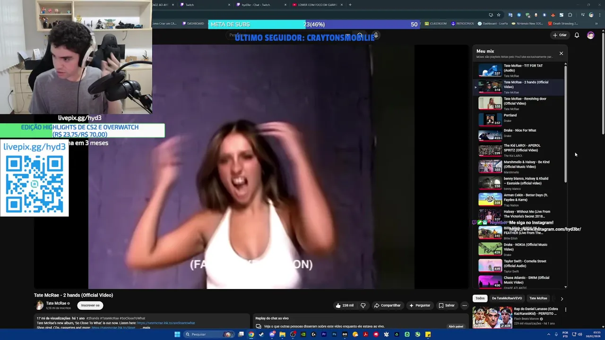Select the De TateMcRaeVEVO filter chip
This screenshot has height=340, width=605.
coord(507,298)
